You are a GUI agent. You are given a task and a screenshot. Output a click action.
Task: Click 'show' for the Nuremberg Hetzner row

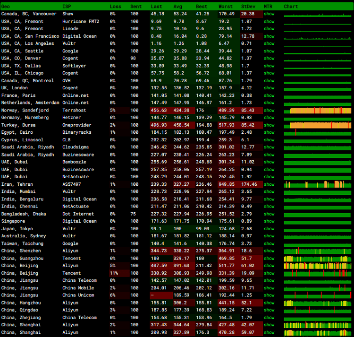point(269,118)
